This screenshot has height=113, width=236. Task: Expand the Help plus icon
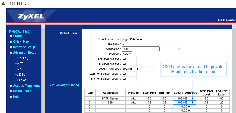(11, 97)
